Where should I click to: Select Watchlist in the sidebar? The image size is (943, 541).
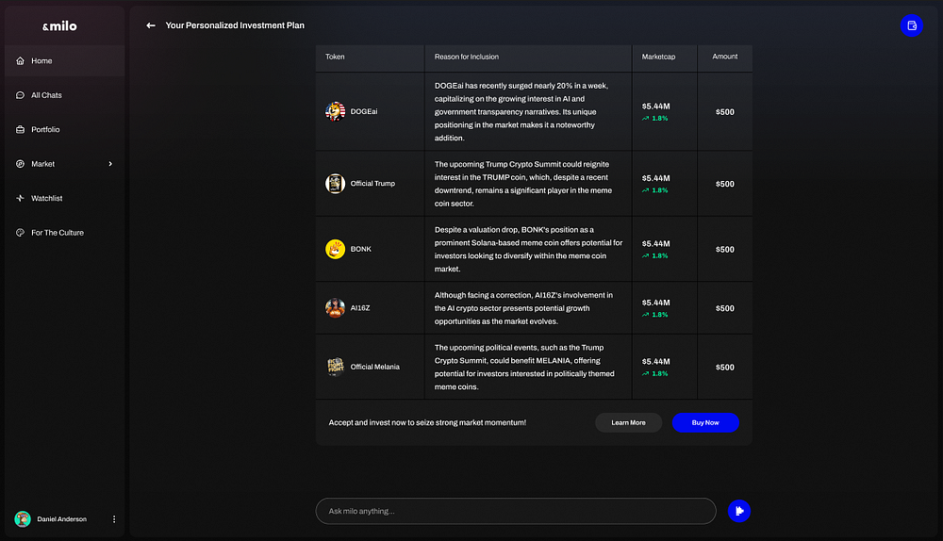pyautogui.click(x=47, y=198)
